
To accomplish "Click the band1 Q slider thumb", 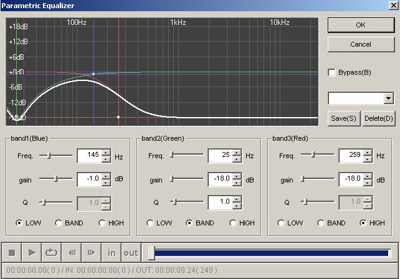I will coord(44,202).
